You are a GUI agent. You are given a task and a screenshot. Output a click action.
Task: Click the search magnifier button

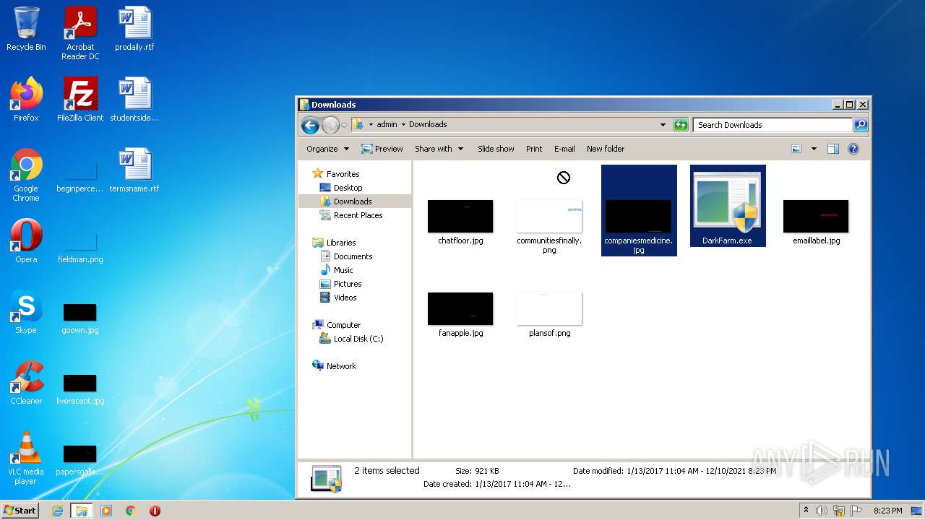[x=861, y=125]
